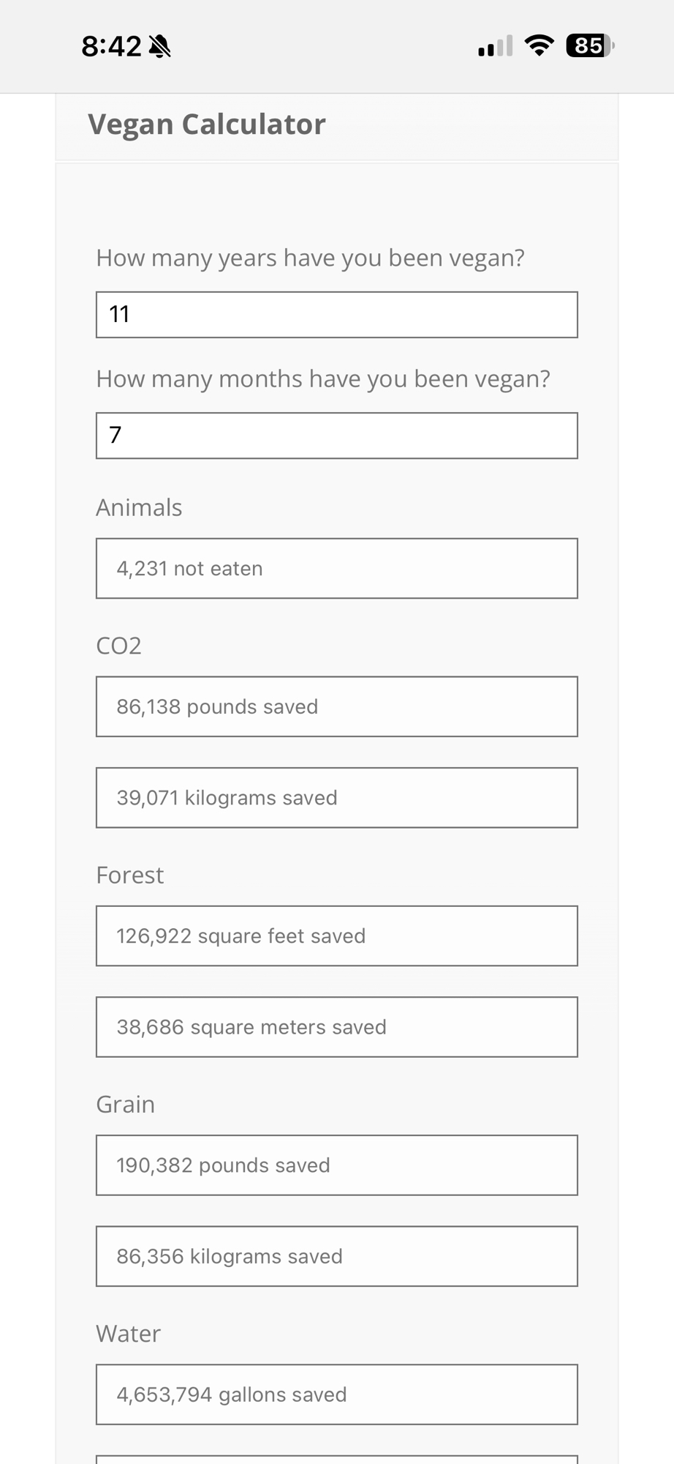Select the grain kilograms saved field
This screenshot has width=674, height=1464.
(x=336, y=1256)
